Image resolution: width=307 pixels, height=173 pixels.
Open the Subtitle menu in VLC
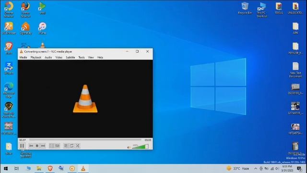click(71, 58)
